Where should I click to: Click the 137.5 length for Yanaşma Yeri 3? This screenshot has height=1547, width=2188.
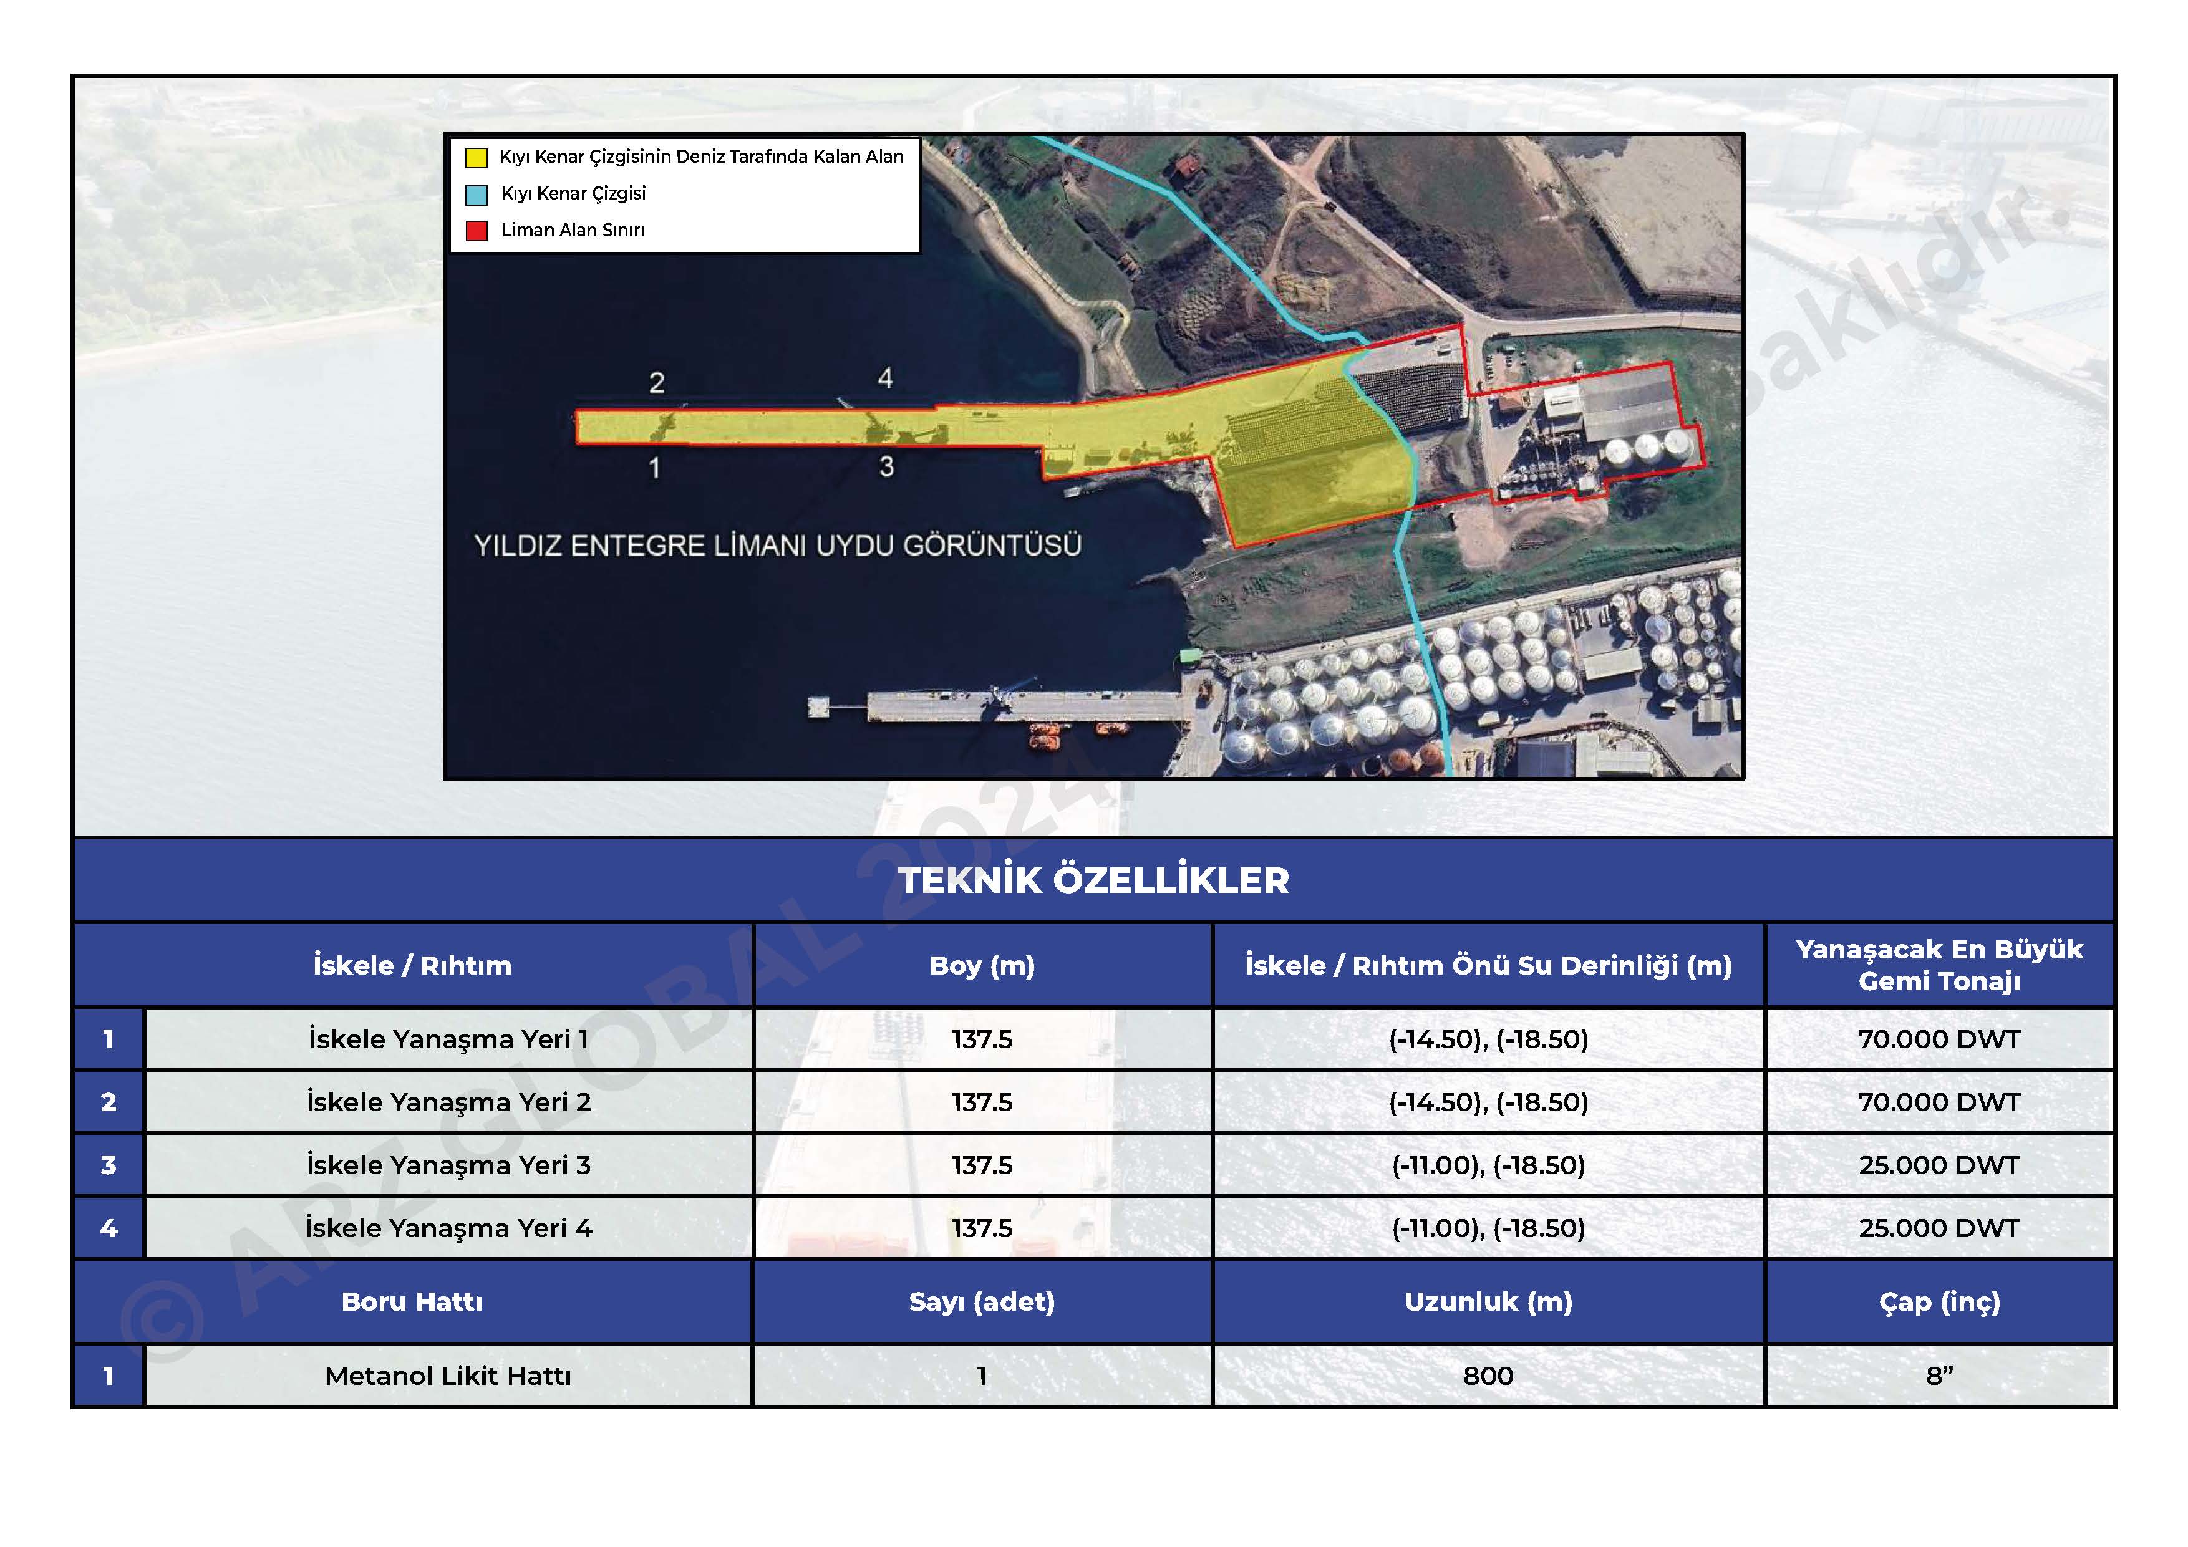[x=982, y=1165]
